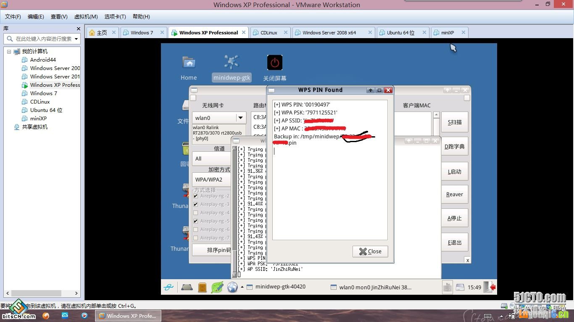Click the A停止 stop button

click(x=455, y=218)
